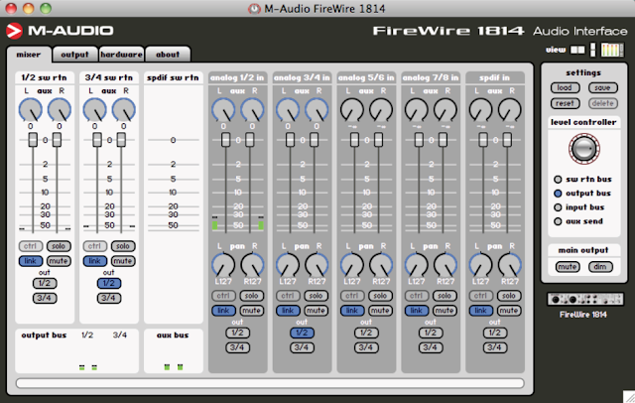Screen dimensions: 635x403
Task: Mute the spdif in channel
Action: (x=509, y=311)
